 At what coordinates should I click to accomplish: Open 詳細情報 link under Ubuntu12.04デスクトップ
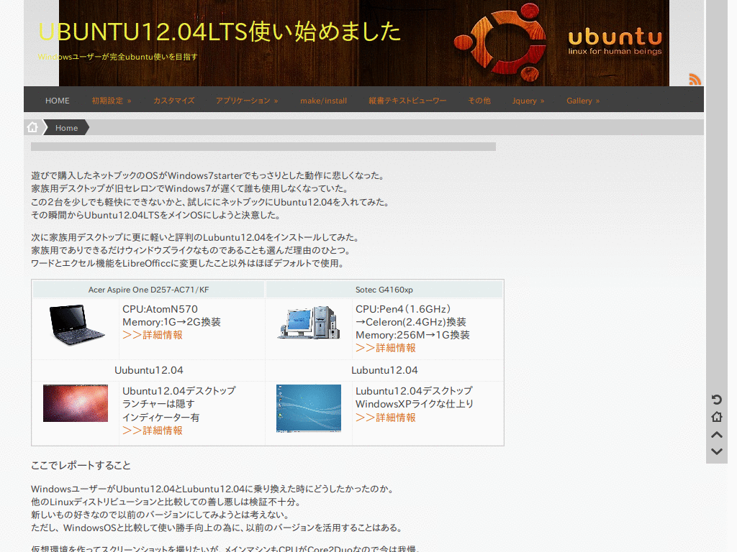click(x=153, y=431)
